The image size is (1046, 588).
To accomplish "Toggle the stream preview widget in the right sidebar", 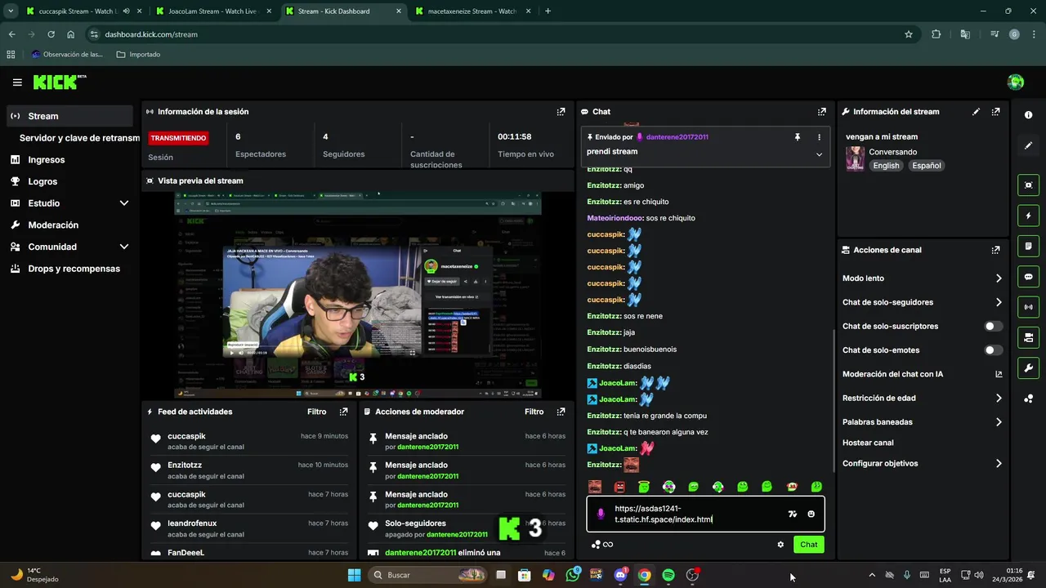I will [1028, 185].
